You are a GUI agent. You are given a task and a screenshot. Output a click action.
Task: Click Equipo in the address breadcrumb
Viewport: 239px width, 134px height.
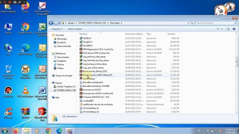click(x=71, y=23)
